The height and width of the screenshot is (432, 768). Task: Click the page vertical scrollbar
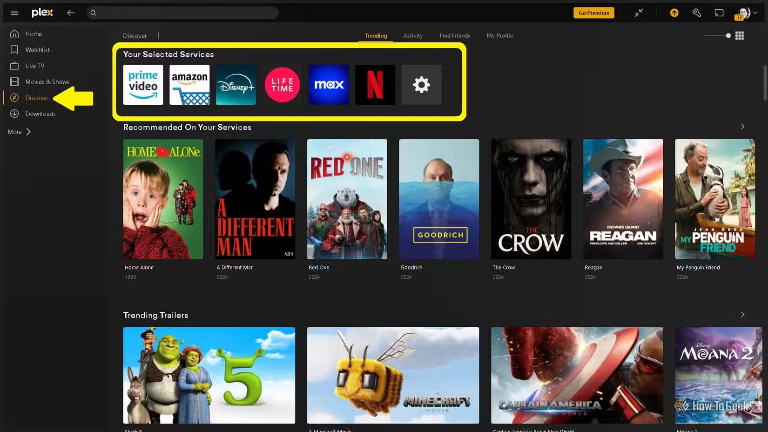(x=764, y=83)
